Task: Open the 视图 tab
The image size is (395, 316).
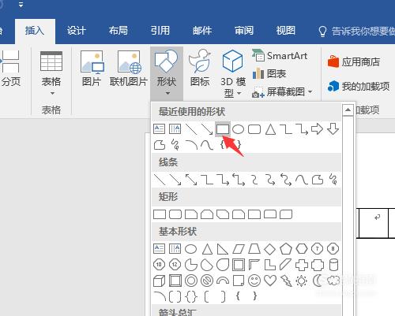Action: coord(286,31)
